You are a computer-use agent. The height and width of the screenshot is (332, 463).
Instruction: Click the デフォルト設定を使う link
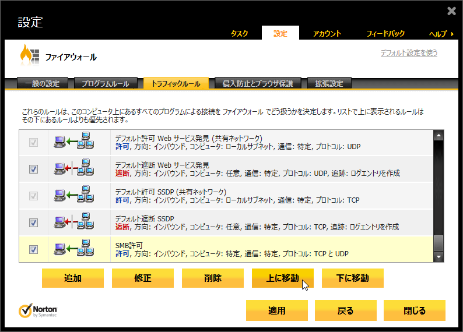(409, 53)
